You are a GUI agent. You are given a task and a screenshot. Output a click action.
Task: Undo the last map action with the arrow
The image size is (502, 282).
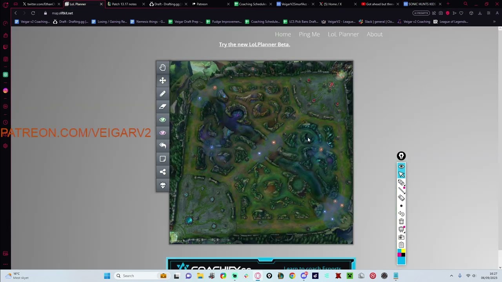click(x=163, y=145)
